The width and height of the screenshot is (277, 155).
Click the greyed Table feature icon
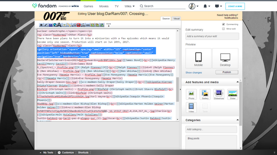[205, 107]
